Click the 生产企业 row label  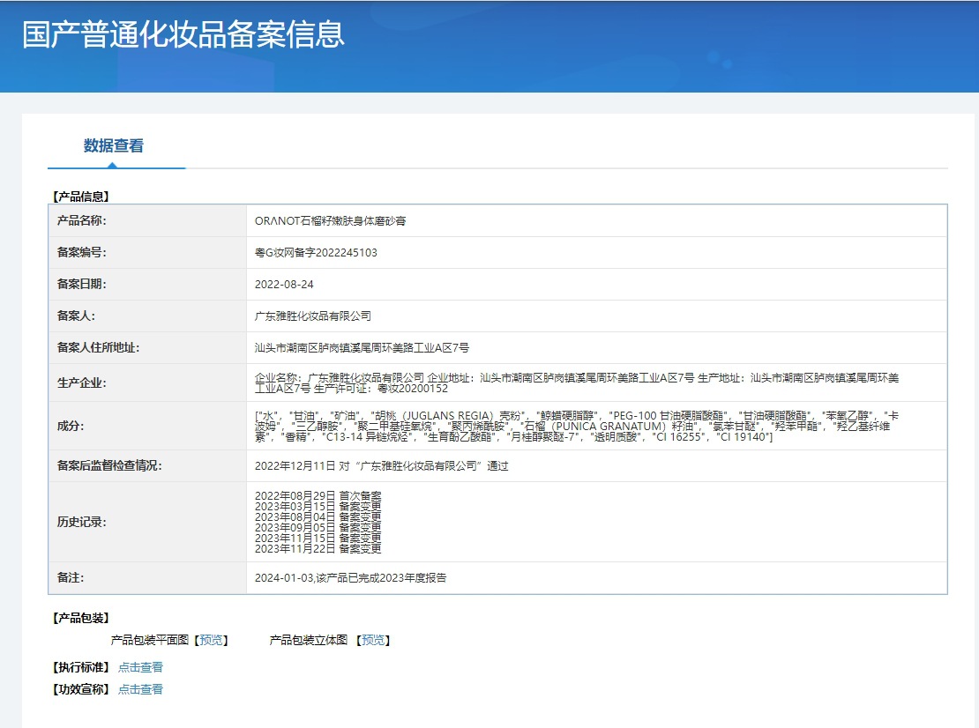pyautogui.click(x=82, y=383)
